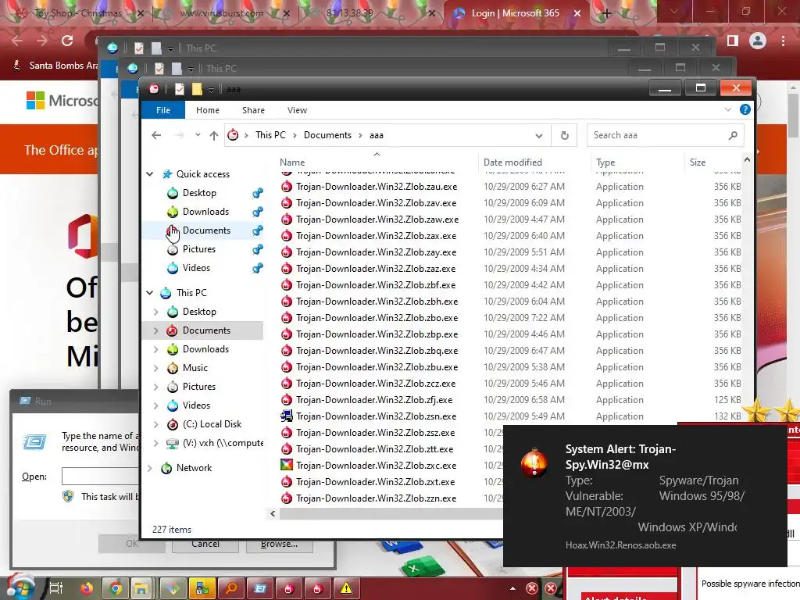Sort by Date modified column header
The image size is (800, 600).
[512, 162]
